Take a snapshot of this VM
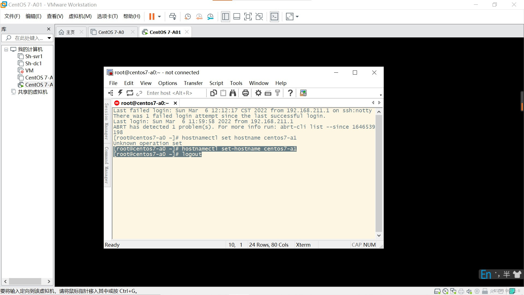The width and height of the screenshot is (524, 295). click(187, 17)
